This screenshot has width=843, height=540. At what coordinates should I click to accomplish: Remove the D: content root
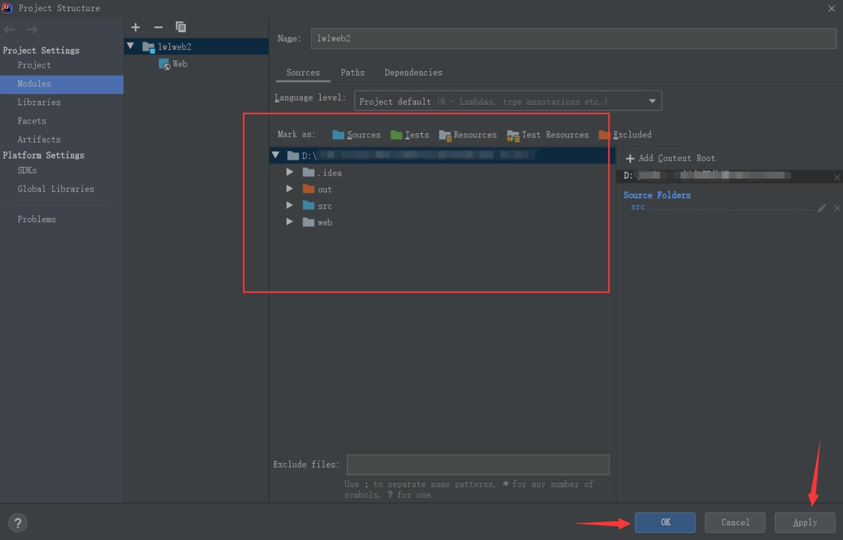837,177
